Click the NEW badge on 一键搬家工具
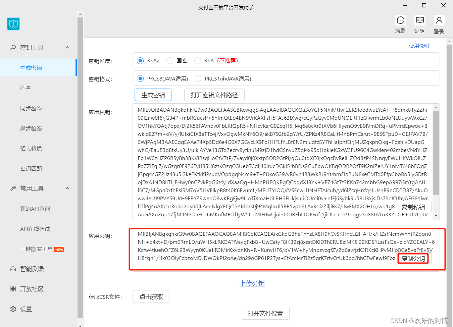The image size is (453, 327). (59, 250)
